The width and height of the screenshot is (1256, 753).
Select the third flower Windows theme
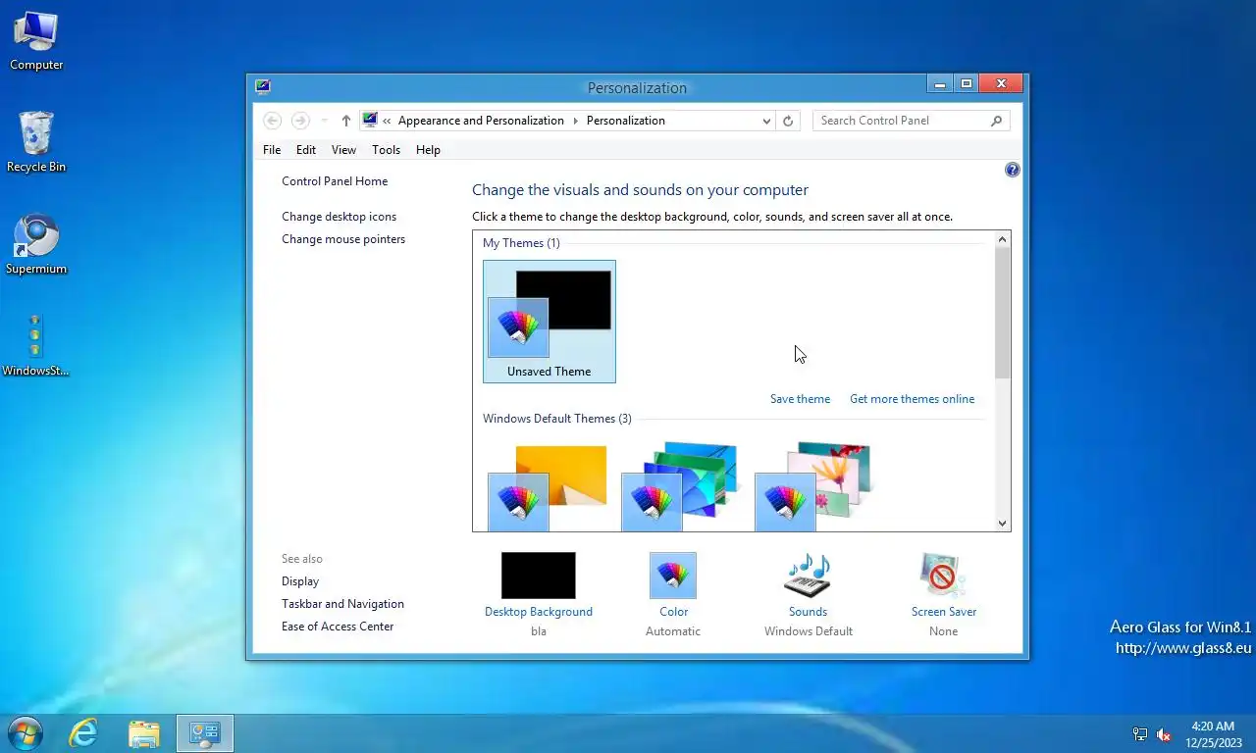(x=813, y=487)
